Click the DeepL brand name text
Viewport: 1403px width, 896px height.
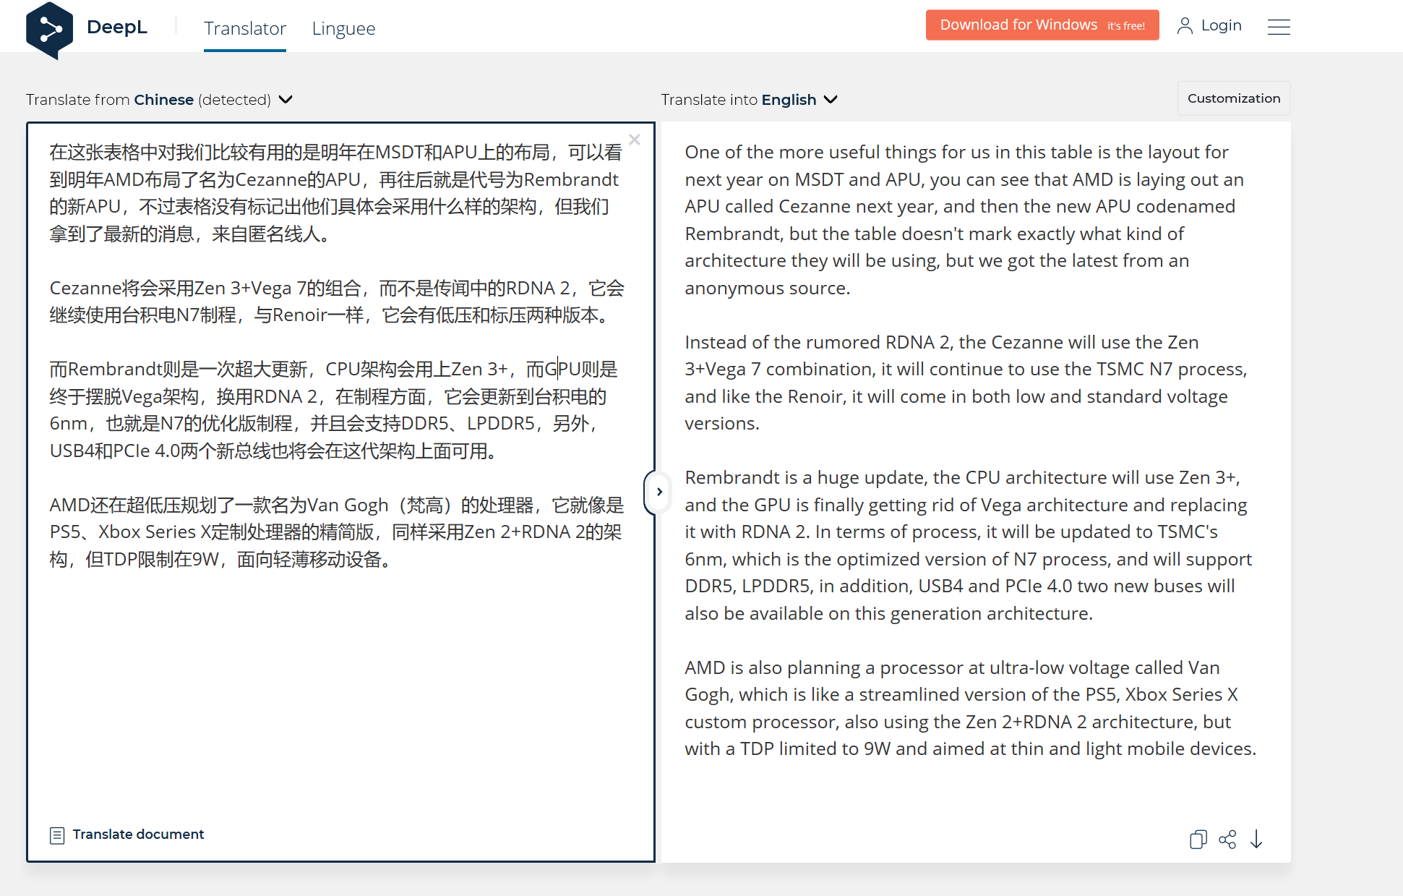point(117,27)
